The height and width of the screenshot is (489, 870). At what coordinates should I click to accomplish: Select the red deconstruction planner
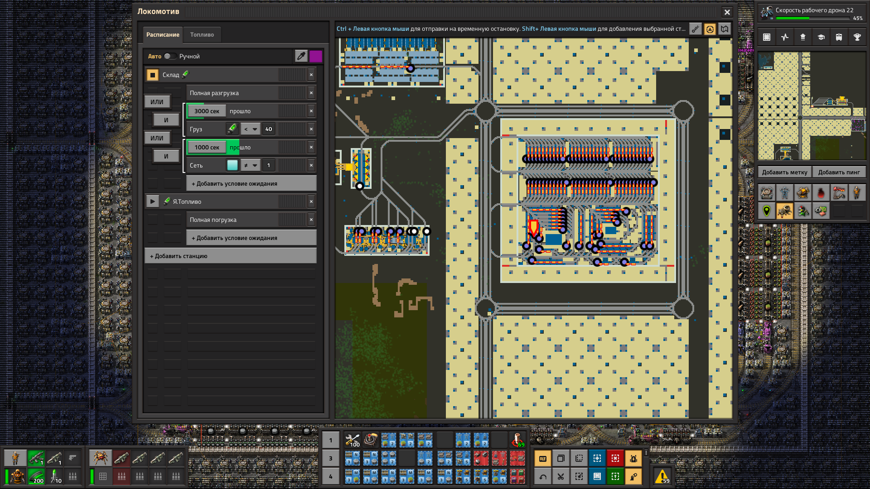coord(615,459)
